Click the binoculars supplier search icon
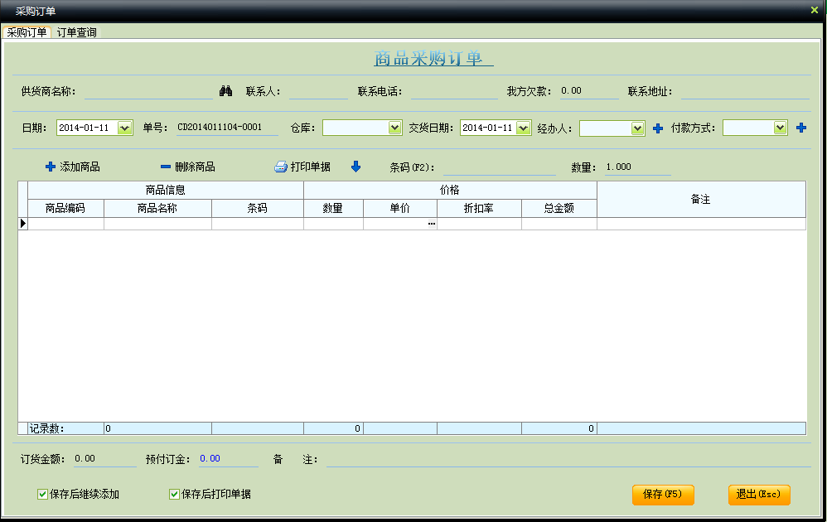This screenshot has height=522, width=827. [225, 91]
